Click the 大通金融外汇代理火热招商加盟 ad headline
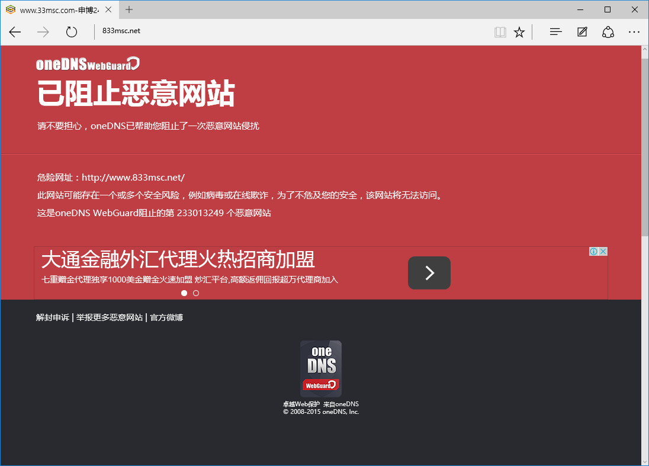Viewport: 649px width, 466px height. click(x=178, y=259)
